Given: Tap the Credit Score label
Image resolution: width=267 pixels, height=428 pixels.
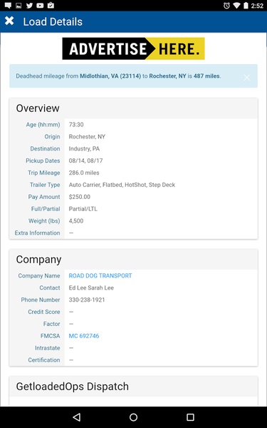Looking at the screenshot, I should click(44, 312).
